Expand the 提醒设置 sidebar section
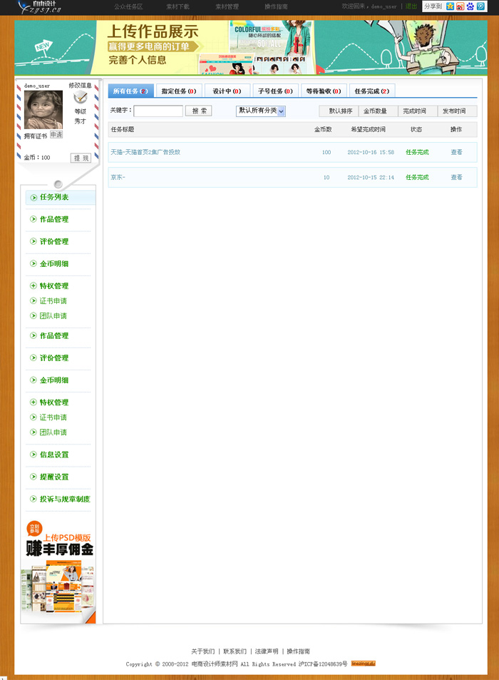499x680 pixels. 54,477
